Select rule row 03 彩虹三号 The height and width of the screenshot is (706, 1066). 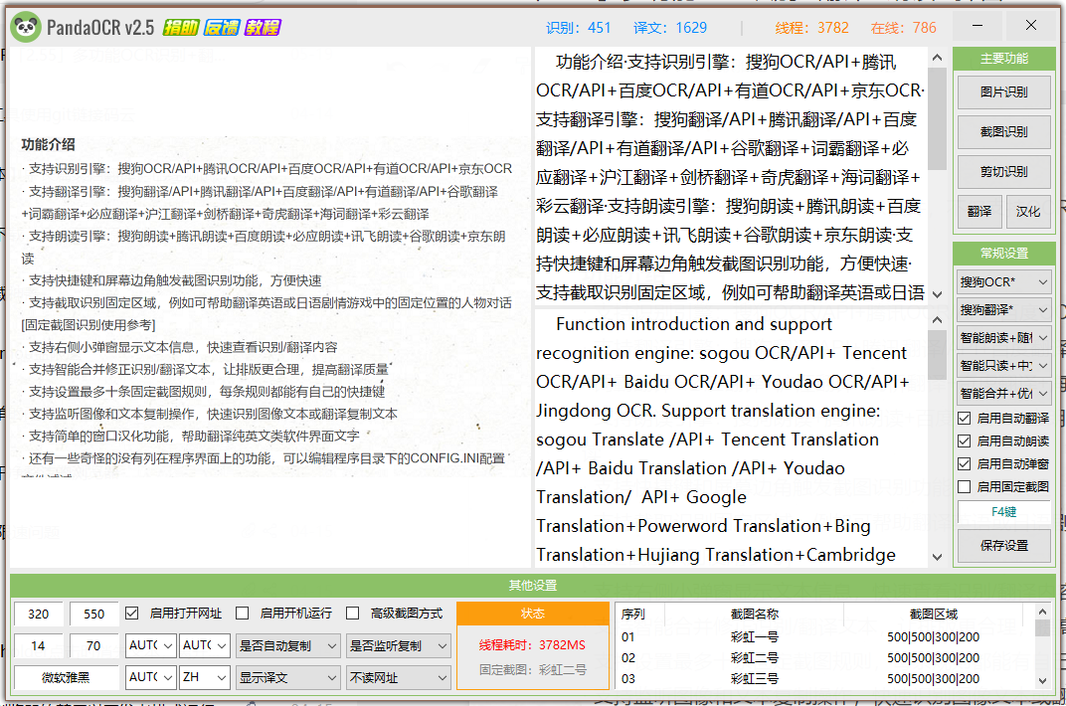pos(824,679)
